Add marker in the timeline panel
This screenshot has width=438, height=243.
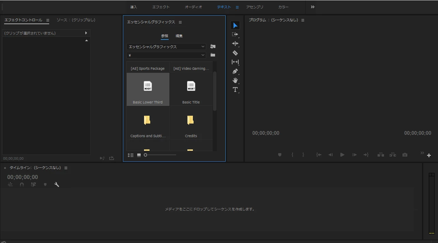tap(45, 184)
